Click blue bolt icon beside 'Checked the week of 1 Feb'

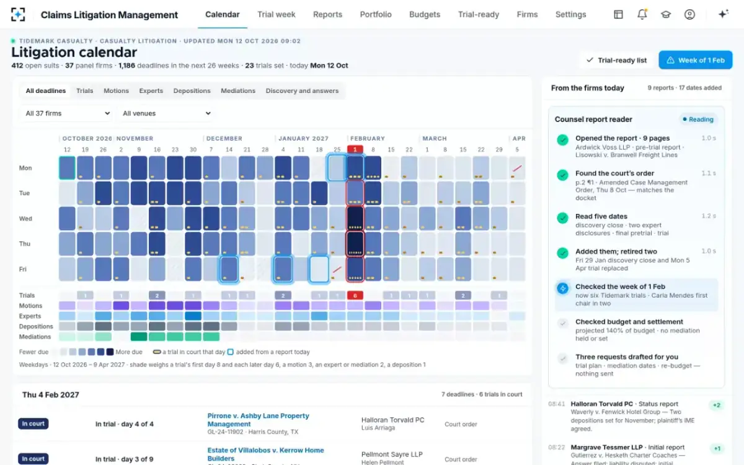[x=562, y=288]
